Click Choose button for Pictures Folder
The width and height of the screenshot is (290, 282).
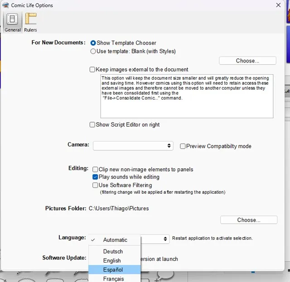click(x=249, y=220)
